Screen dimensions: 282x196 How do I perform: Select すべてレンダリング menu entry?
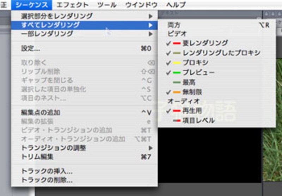click(85, 25)
